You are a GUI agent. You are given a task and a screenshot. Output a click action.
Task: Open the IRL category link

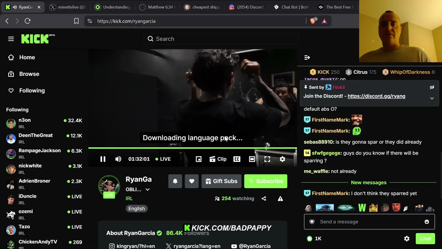click(x=129, y=199)
